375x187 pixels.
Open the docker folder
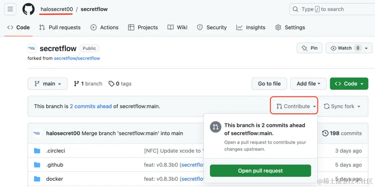[55, 179]
